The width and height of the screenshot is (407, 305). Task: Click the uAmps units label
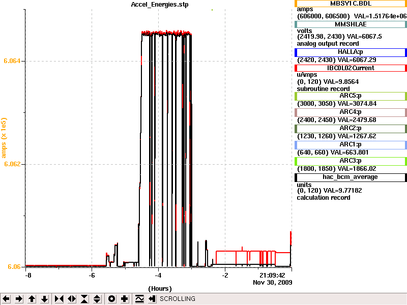307,75
